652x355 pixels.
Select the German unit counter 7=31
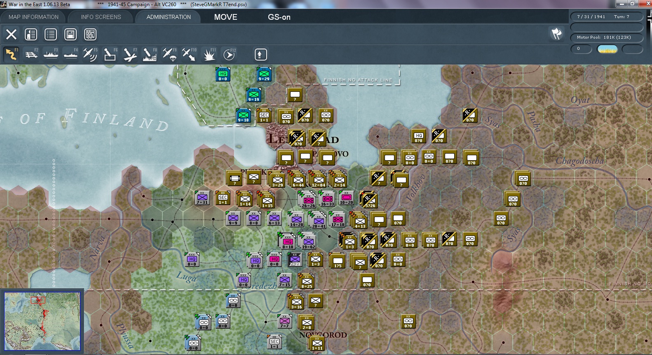(202, 198)
